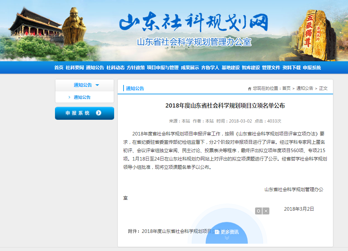Collapse the 通知公告 sidebar dropdown arrow
348x251 pixels.
click(97, 85)
